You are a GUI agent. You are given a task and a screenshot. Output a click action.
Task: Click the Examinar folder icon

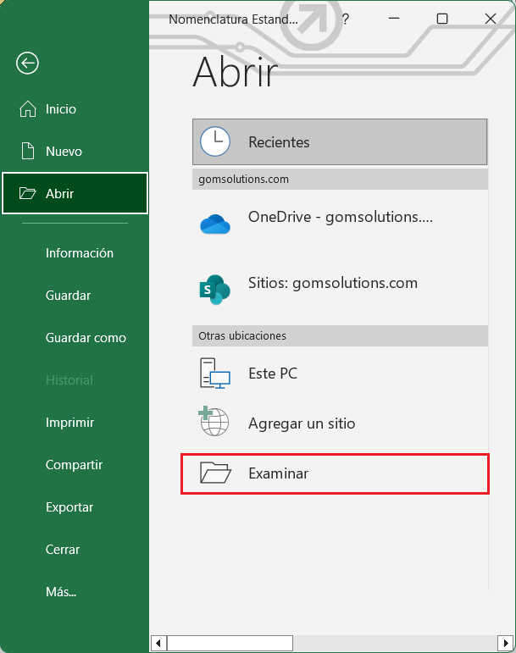tap(215, 473)
